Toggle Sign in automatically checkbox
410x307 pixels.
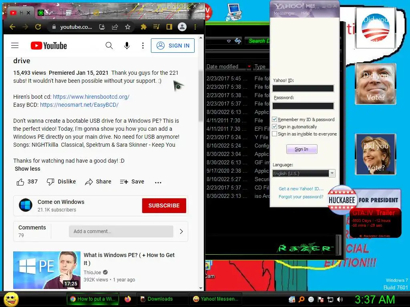tap(275, 127)
